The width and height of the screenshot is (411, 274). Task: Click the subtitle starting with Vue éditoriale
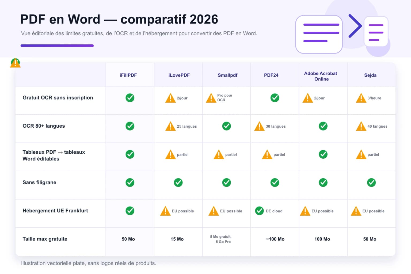click(x=139, y=33)
